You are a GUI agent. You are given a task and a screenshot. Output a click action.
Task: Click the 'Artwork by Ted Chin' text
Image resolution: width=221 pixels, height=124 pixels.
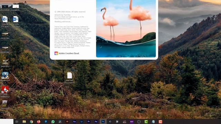click(63, 15)
